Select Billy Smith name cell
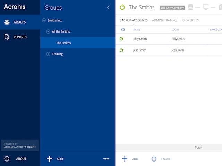222x166 pixels. 140,39
